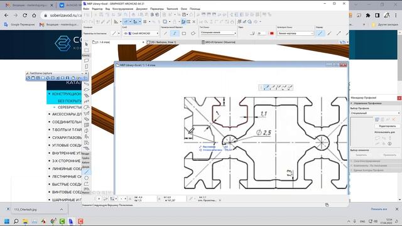Open the Teamwork menu
402x226 pixels.
(172, 9)
